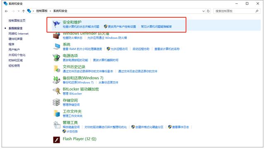Click 从备份还原文件 link
This screenshot has height=149, width=265.
pyautogui.click(x=108, y=82)
